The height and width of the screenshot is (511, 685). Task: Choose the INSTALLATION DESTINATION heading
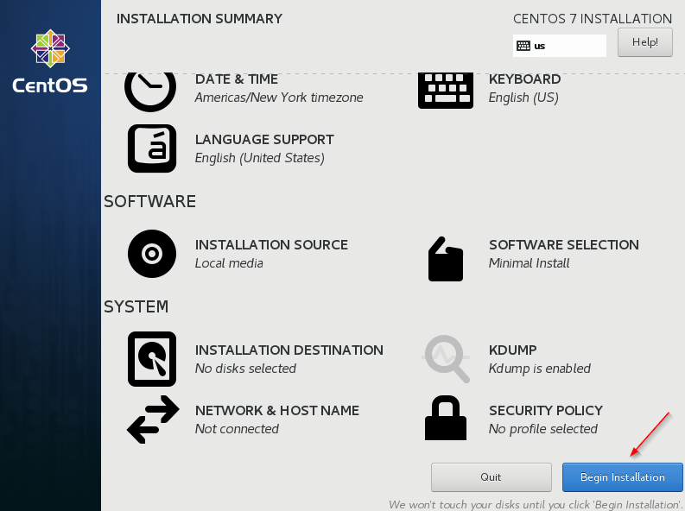pos(289,350)
